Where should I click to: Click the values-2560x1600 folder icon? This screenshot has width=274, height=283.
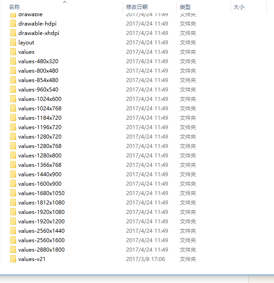pyautogui.click(x=13, y=240)
